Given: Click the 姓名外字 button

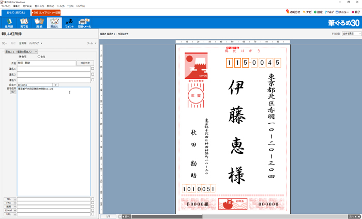Looking at the screenshot, I should (x=85, y=63).
